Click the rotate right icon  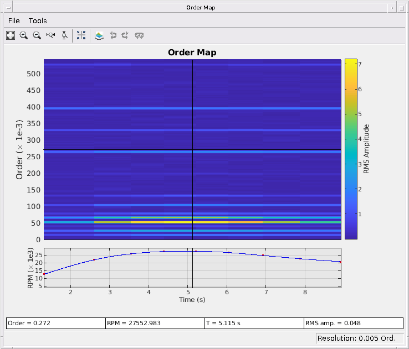tap(126, 35)
